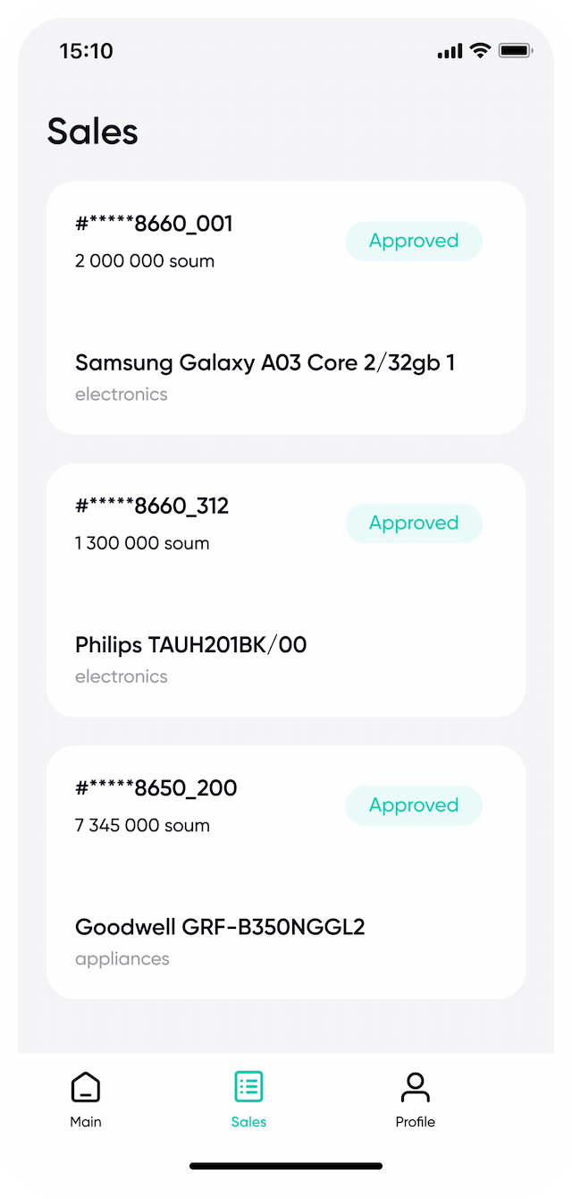The width and height of the screenshot is (572, 1199).
Task: Open the Philips TAUH201BK/00 sale
Action: tap(286, 591)
